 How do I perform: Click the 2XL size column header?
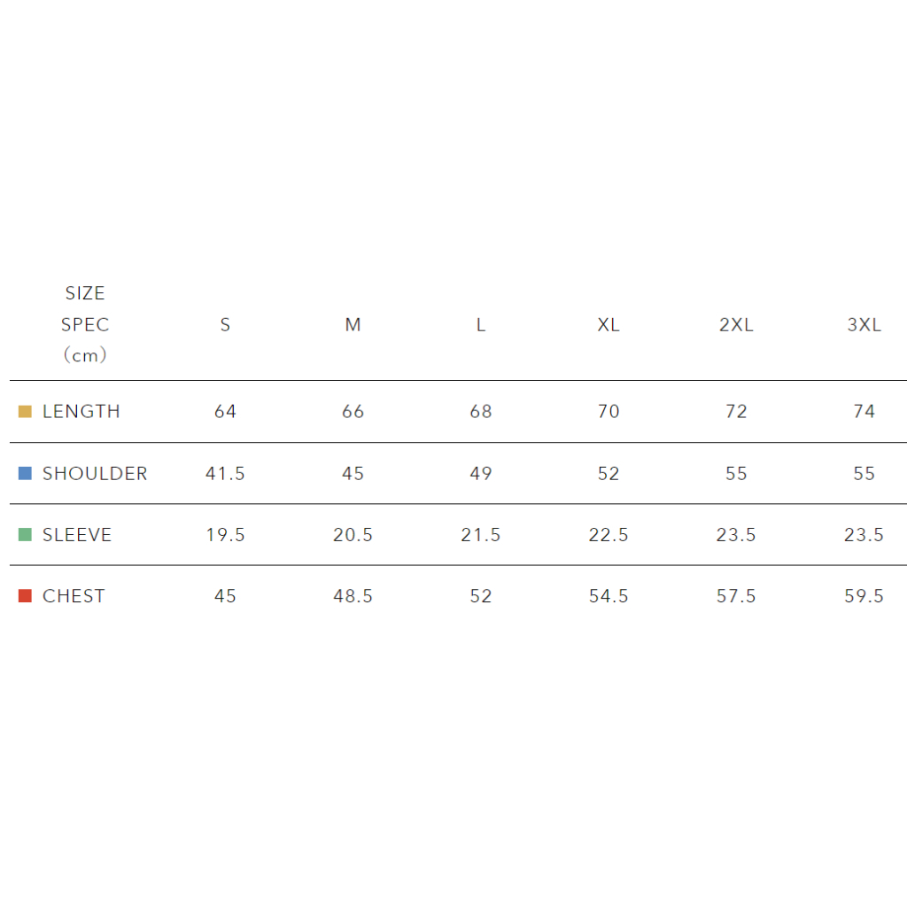[x=736, y=325]
